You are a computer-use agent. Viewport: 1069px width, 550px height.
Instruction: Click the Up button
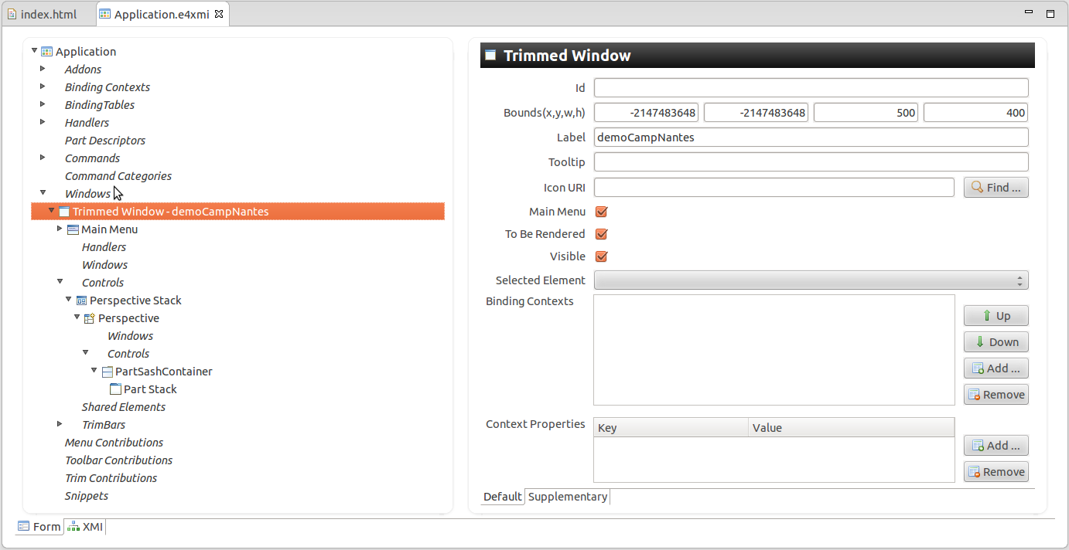pos(996,316)
